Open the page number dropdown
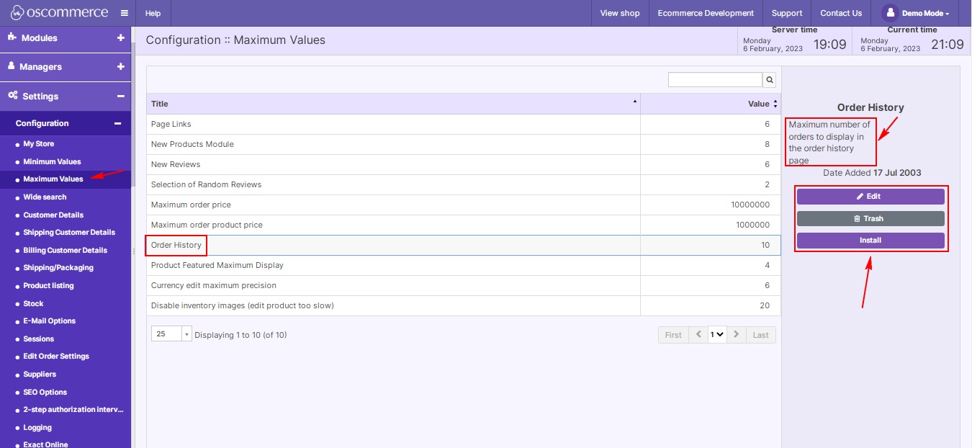 tap(716, 335)
